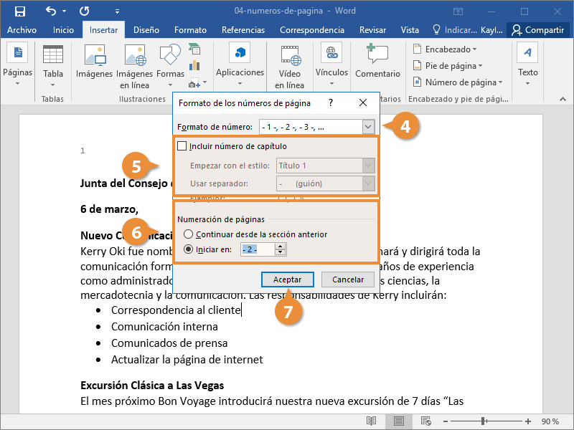The width and height of the screenshot is (574, 430).
Task: Select the Iniciar en radio button
Action: click(x=189, y=249)
